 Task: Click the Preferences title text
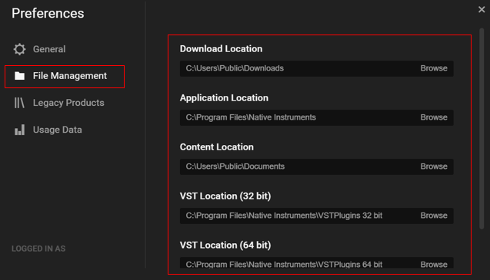pyautogui.click(x=48, y=13)
